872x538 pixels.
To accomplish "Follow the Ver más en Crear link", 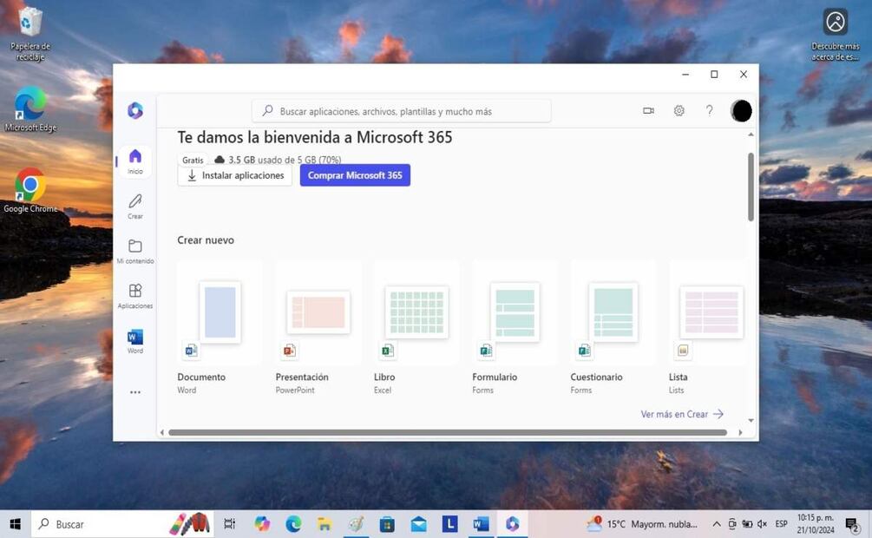I will pyautogui.click(x=681, y=415).
